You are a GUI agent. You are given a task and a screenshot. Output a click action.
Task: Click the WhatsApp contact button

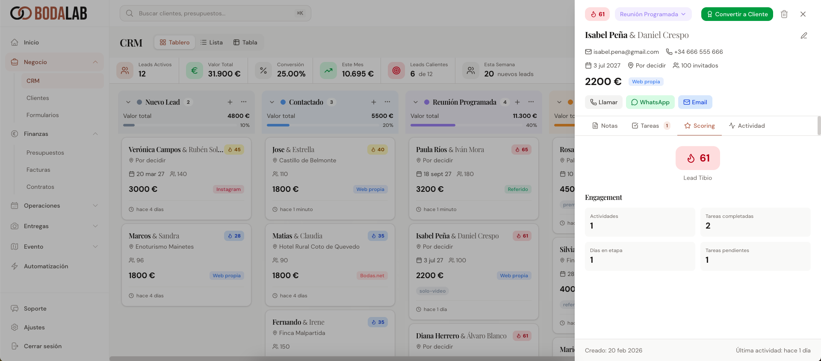pos(650,102)
